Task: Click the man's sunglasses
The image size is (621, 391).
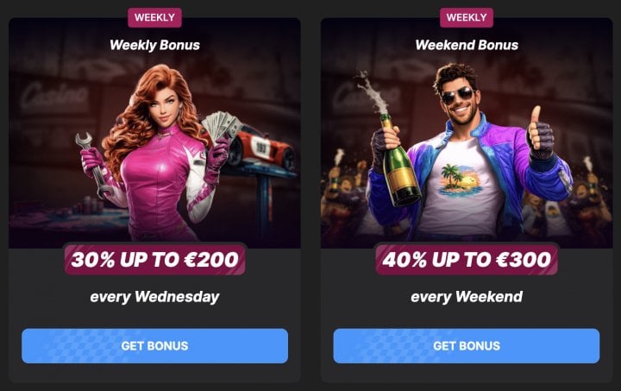Action: (458, 96)
